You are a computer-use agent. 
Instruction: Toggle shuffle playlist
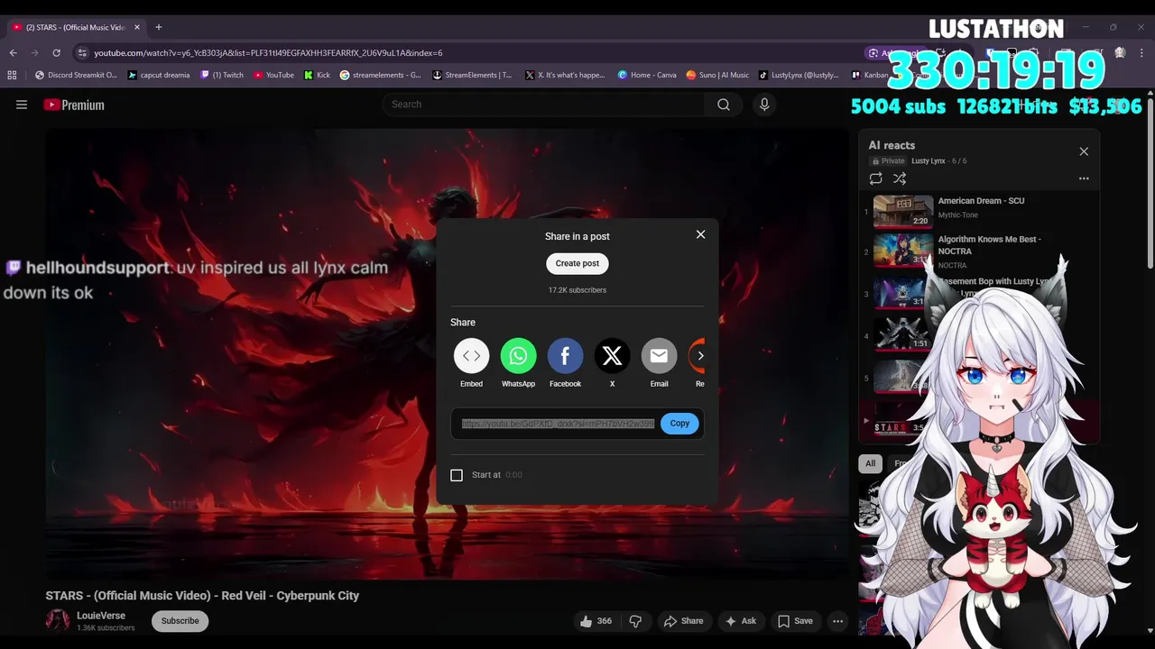click(x=900, y=178)
